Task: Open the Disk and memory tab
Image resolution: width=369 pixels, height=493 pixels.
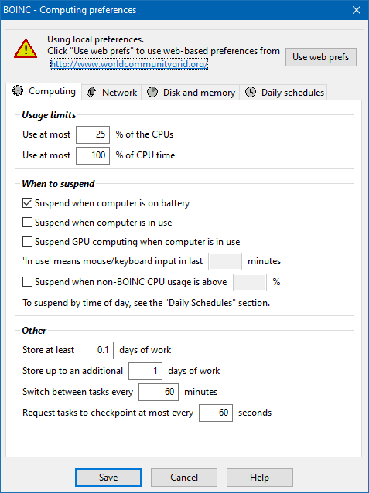Action: click(190, 93)
